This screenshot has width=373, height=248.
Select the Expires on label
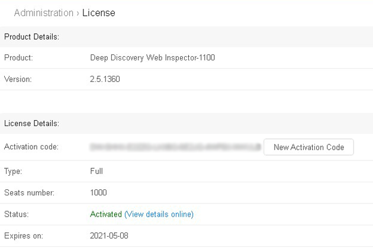[24, 236]
